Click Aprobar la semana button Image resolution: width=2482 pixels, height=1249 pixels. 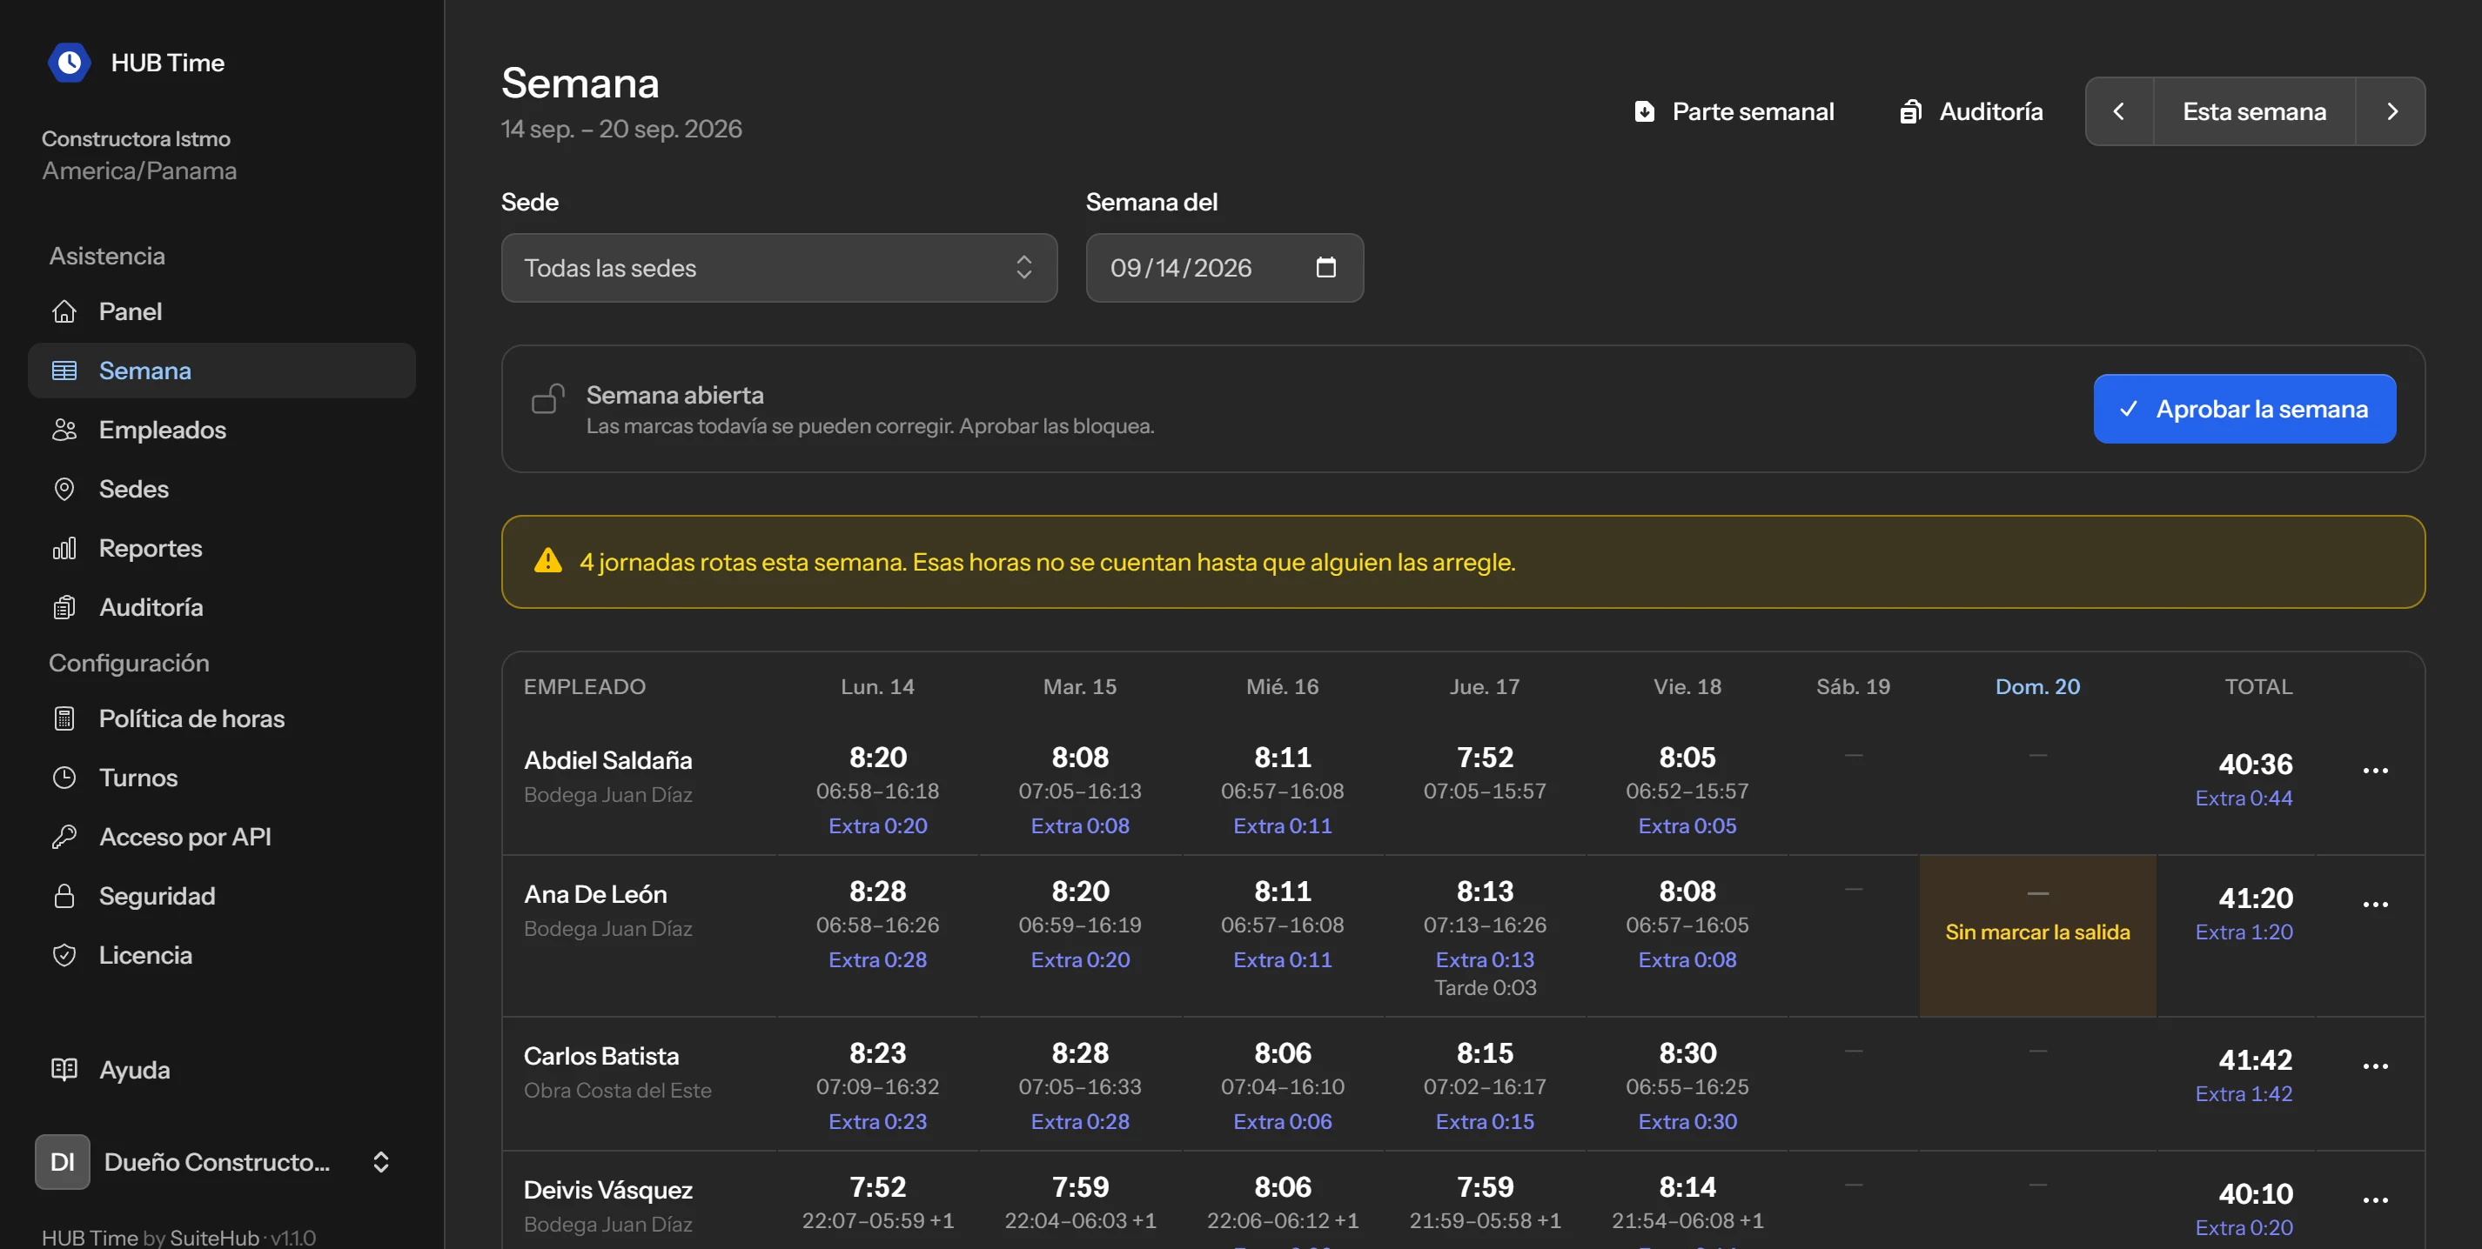point(2244,410)
